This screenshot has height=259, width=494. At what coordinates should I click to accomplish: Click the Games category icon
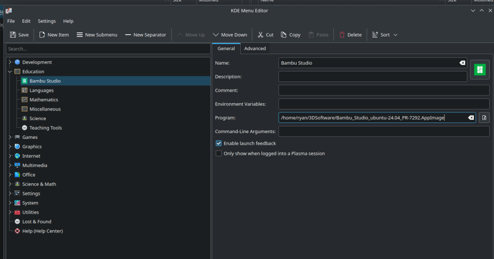coord(17,137)
